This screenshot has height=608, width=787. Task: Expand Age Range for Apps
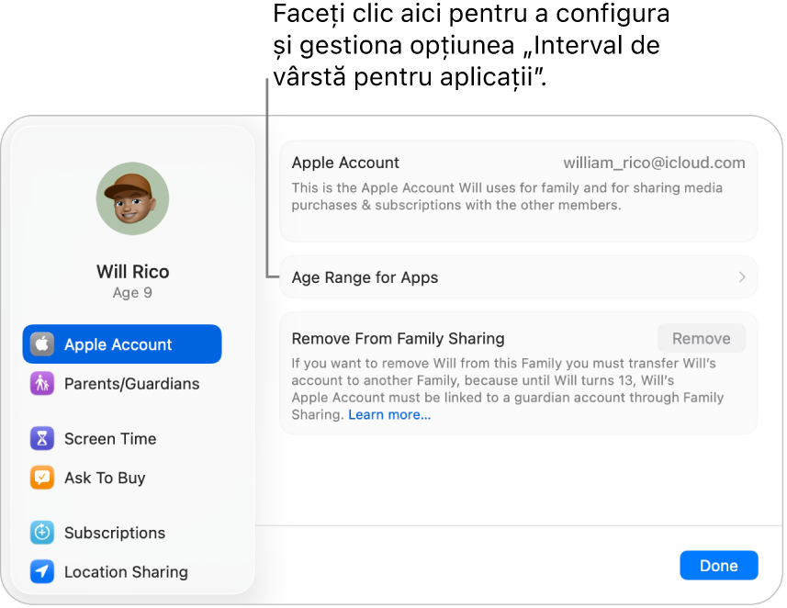(x=518, y=276)
